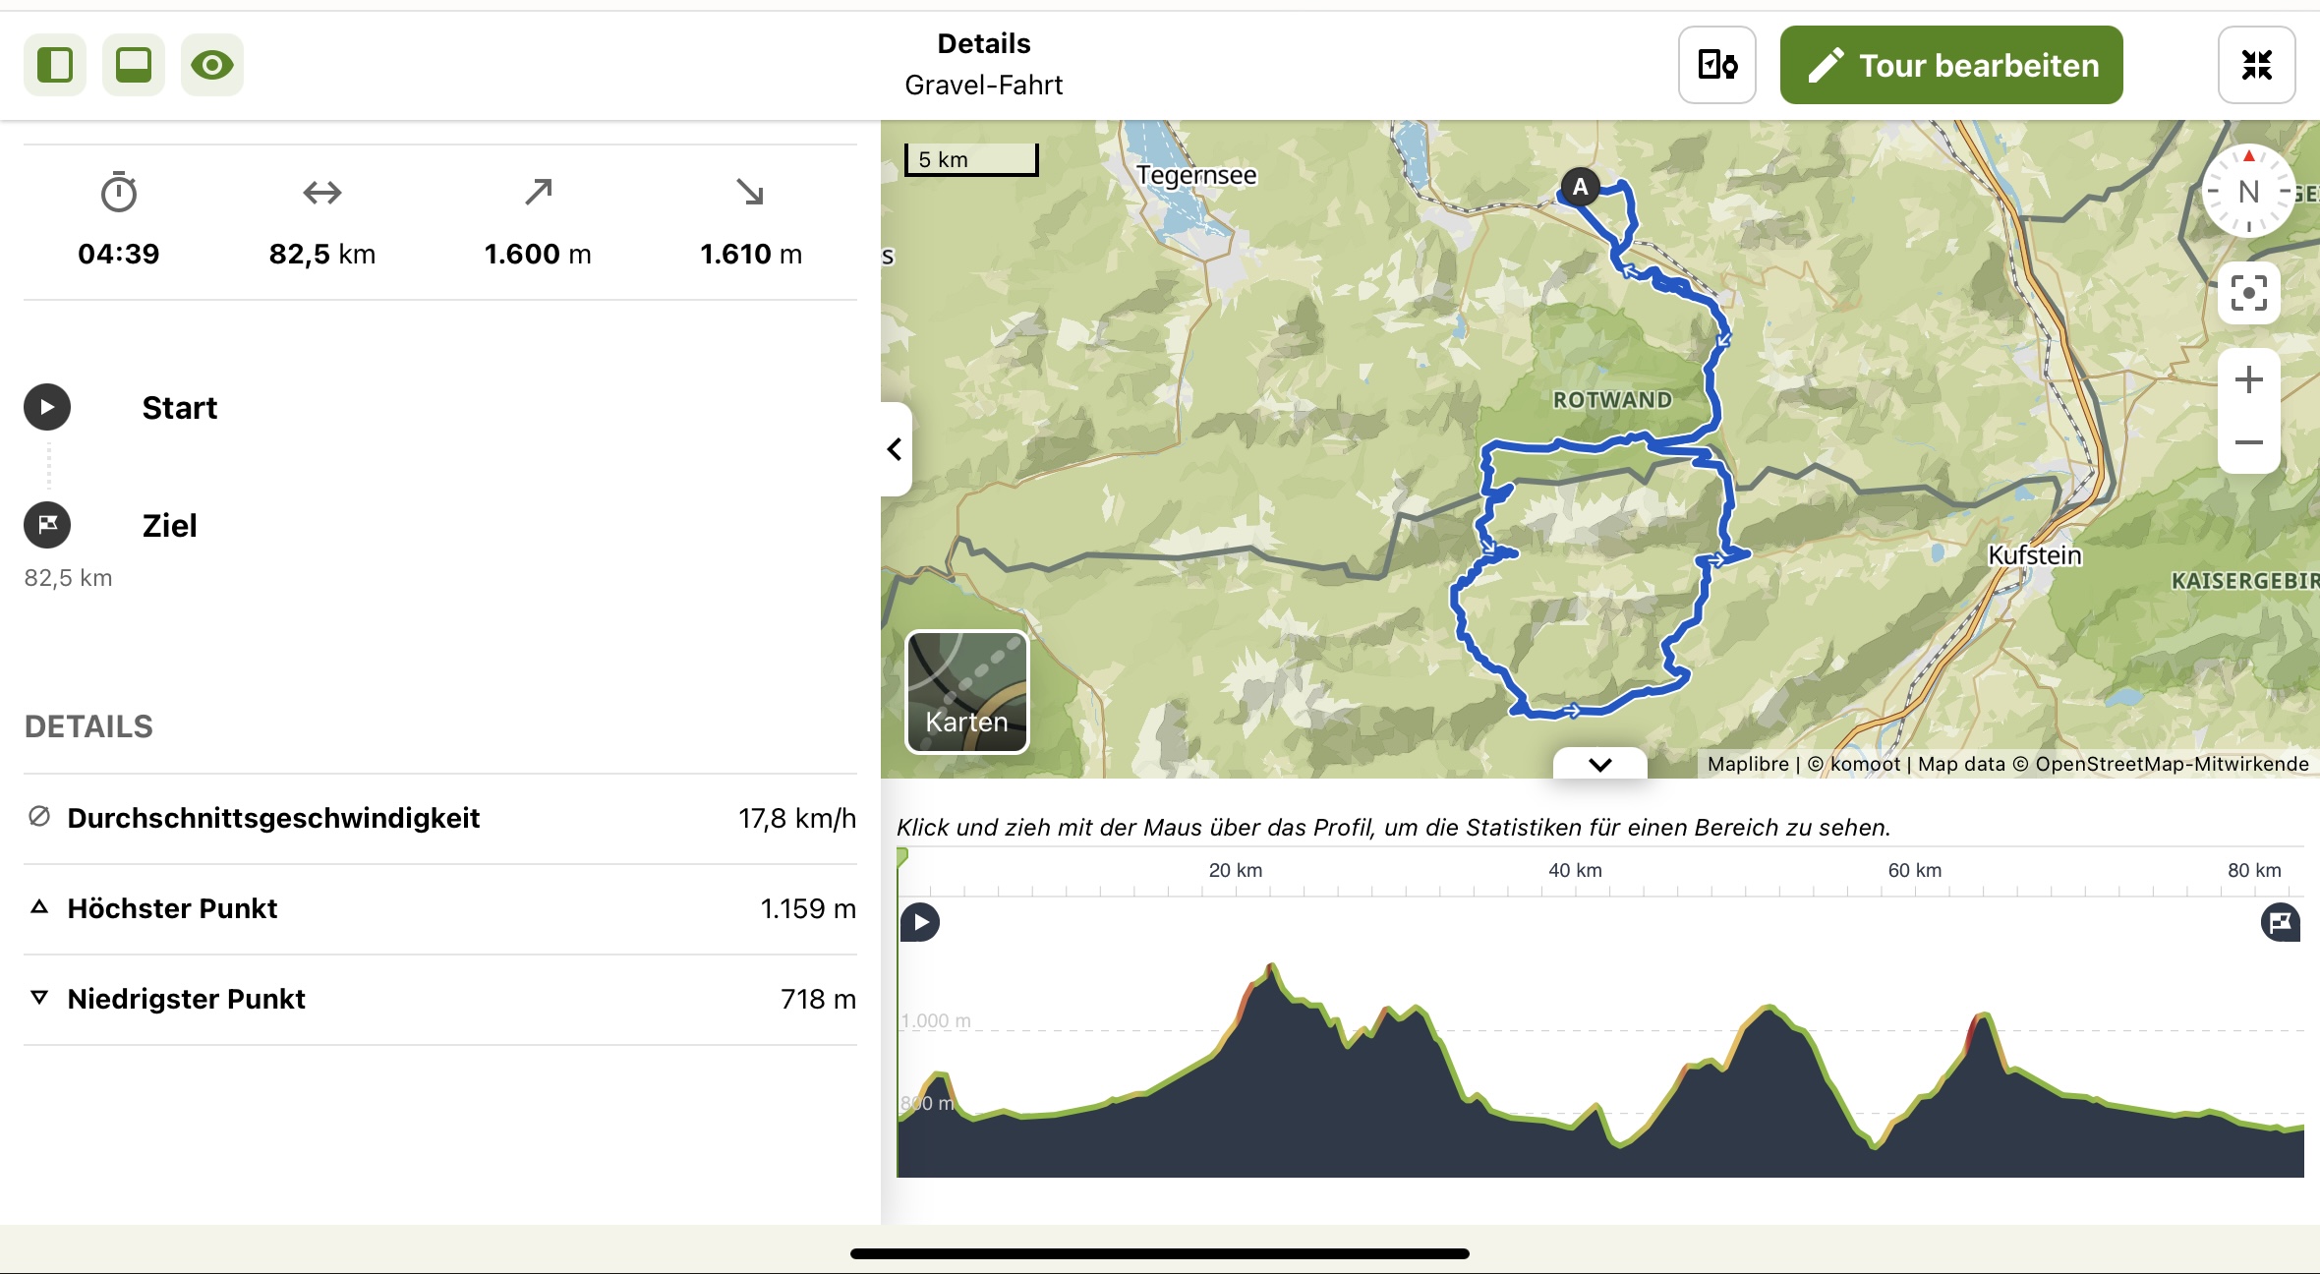The height and width of the screenshot is (1274, 2320).
Task: Click the Tour bearbeiten button
Action: click(1951, 65)
